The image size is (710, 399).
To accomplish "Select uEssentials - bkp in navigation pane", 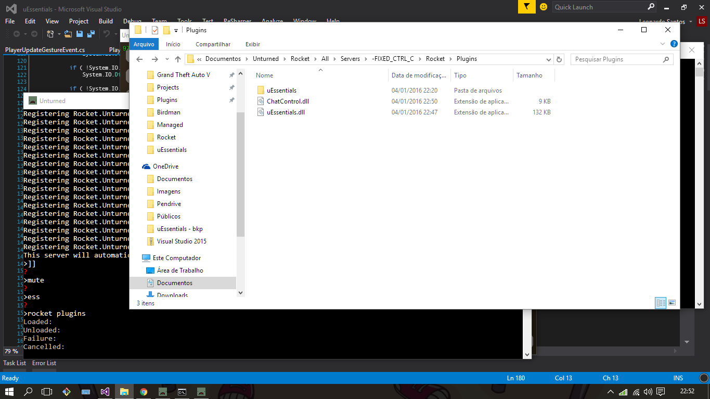I will pos(179,229).
